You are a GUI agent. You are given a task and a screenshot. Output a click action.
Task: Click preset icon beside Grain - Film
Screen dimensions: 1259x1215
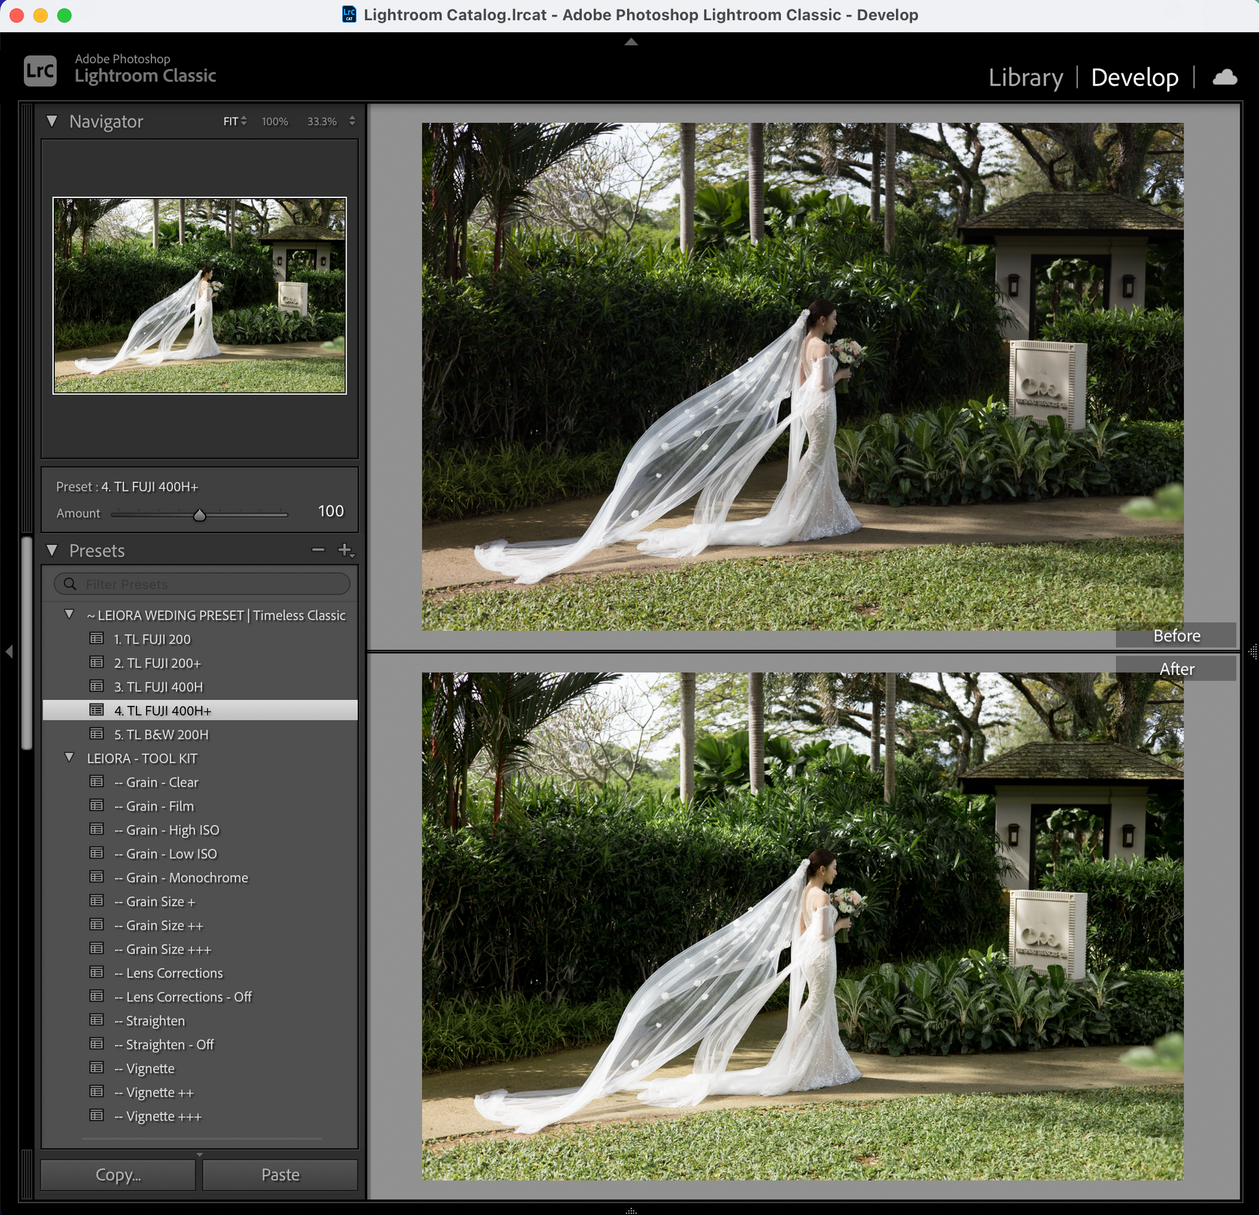coord(96,805)
